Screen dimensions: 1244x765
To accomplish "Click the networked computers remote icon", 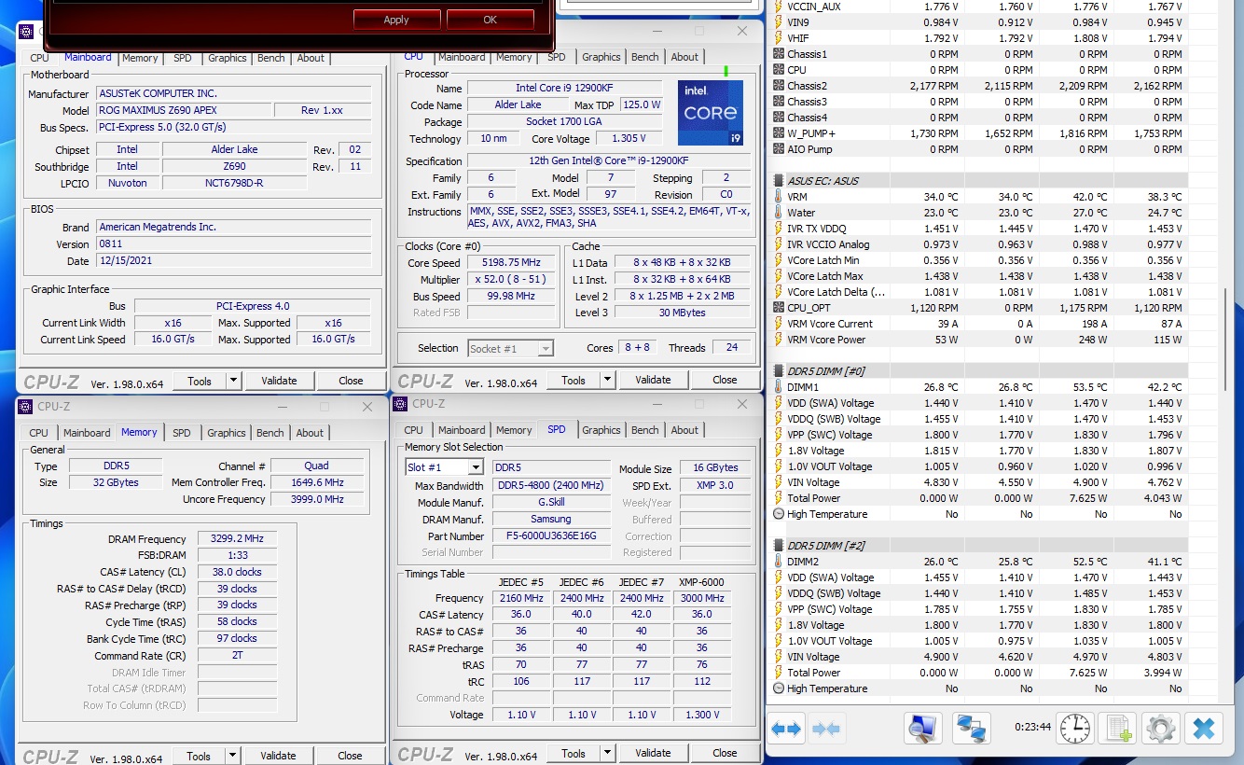I will tap(971, 729).
